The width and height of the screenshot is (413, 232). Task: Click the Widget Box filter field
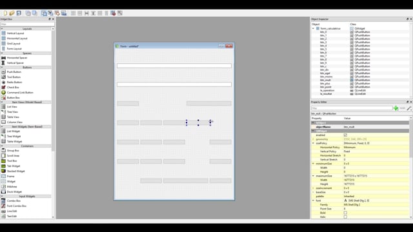tap(27, 24)
